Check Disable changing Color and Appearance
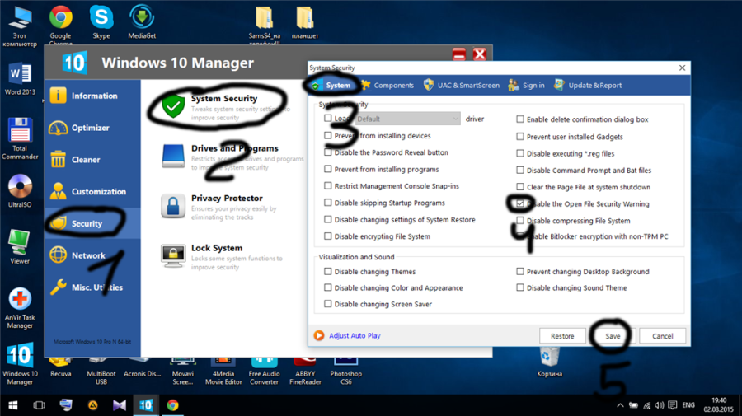Screen dimensions: 742x416 (327, 287)
